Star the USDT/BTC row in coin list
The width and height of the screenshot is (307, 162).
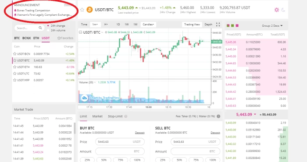[14, 60]
